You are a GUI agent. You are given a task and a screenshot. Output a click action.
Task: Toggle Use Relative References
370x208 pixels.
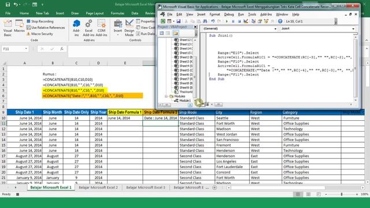pyautogui.click(x=46, y=28)
